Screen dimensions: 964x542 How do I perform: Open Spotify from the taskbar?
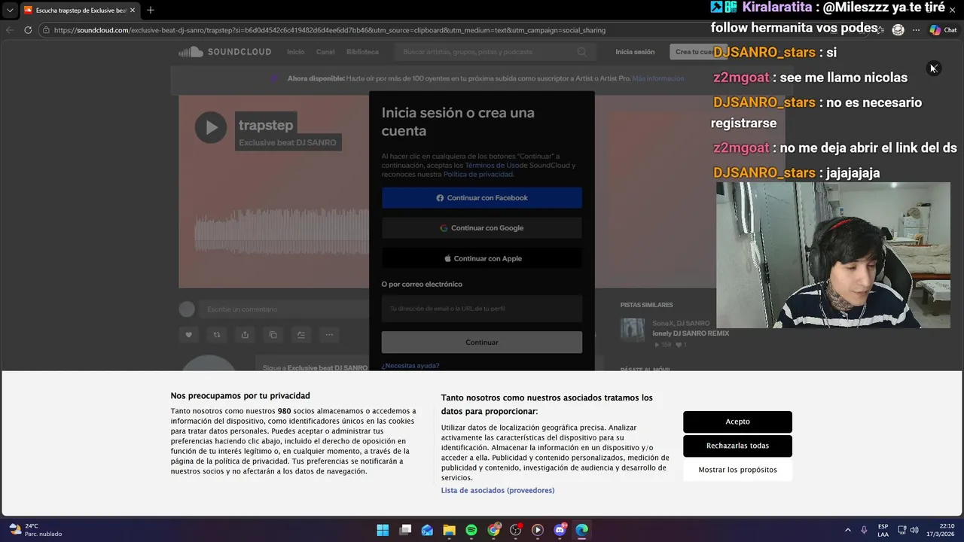pyautogui.click(x=471, y=530)
